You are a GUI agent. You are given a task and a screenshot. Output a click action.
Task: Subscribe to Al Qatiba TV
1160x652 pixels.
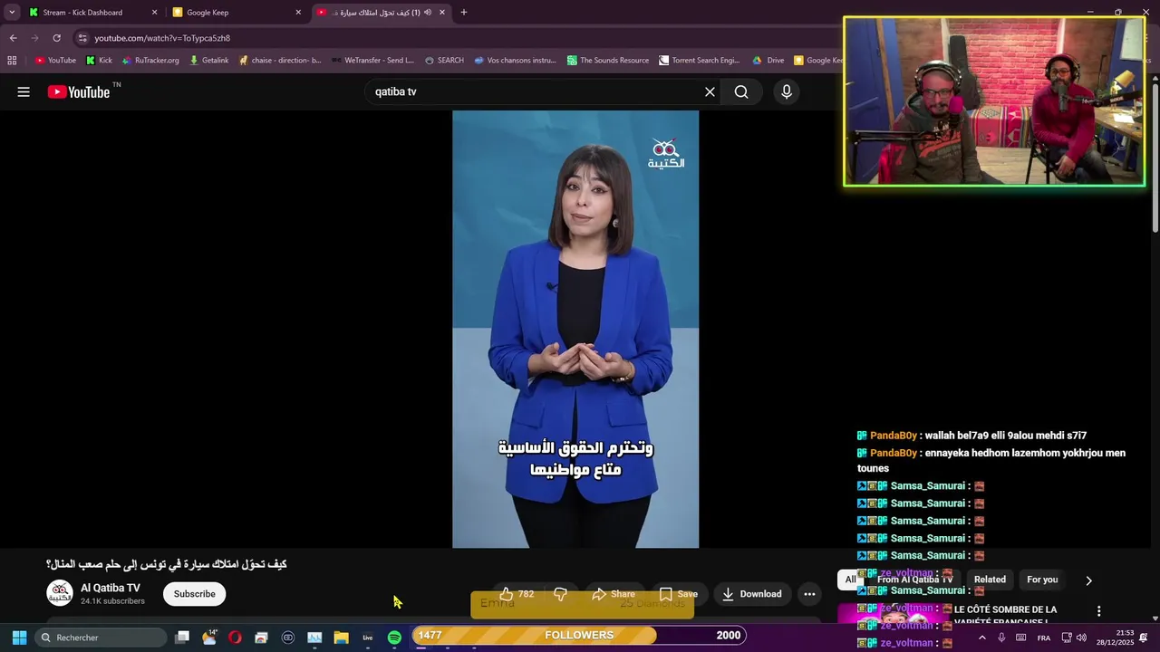pos(195,594)
